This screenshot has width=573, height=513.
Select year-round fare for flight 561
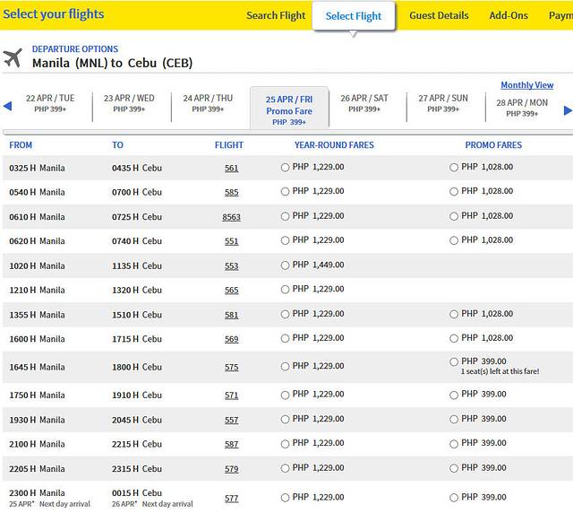pyautogui.click(x=285, y=168)
